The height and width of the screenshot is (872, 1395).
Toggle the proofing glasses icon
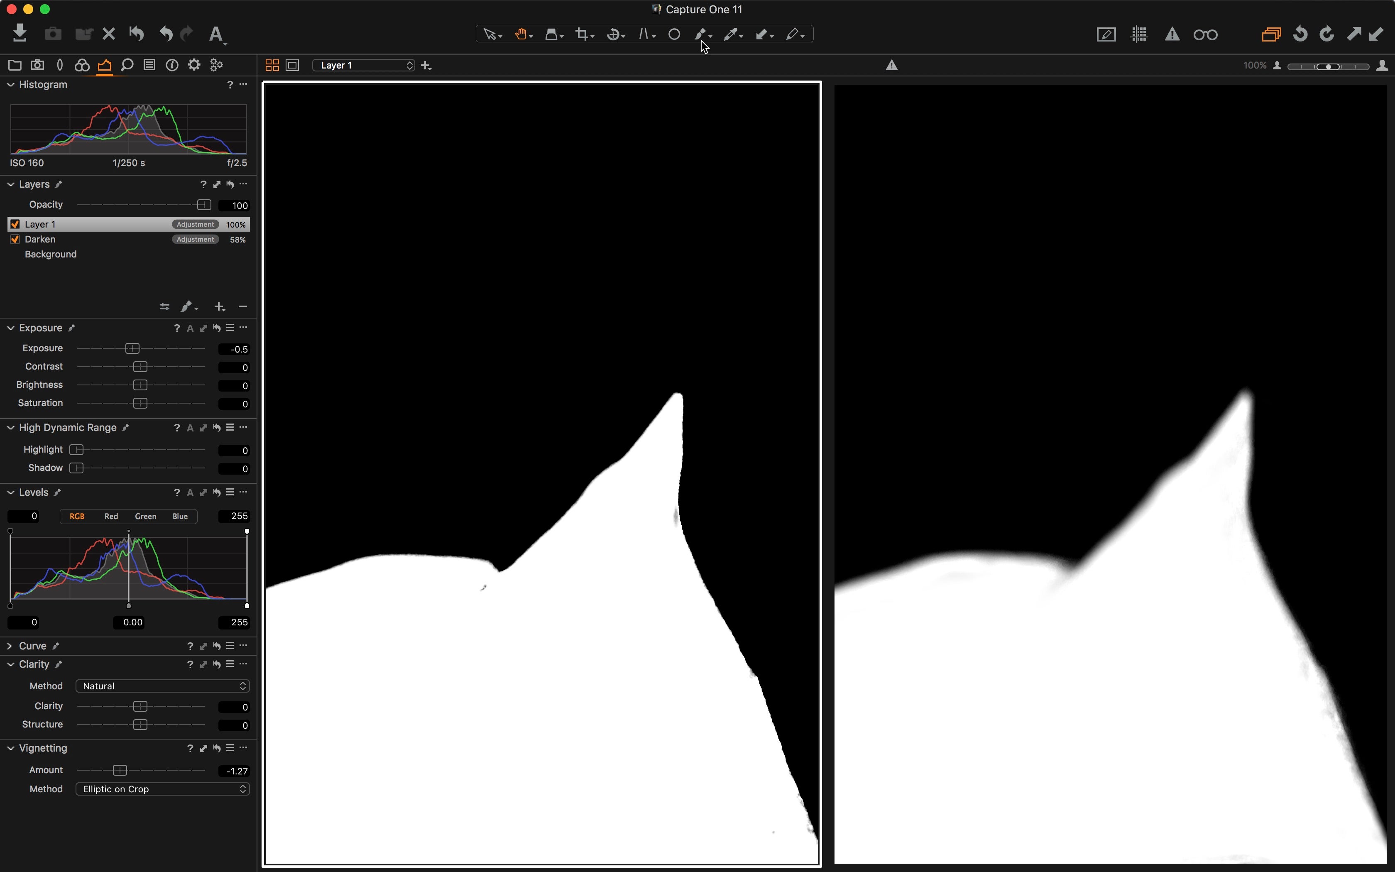(x=1205, y=35)
